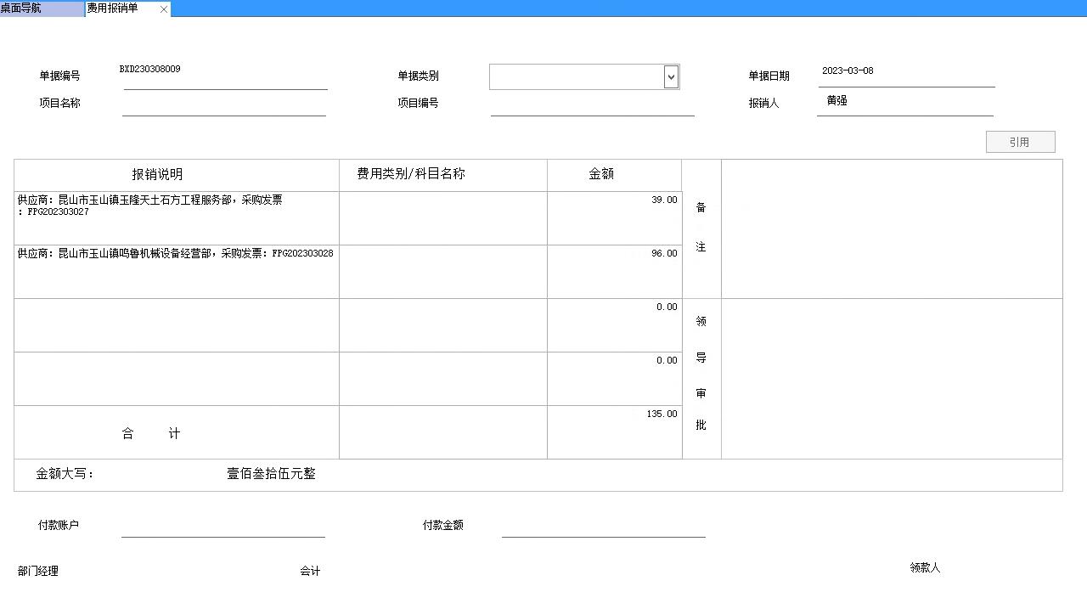The image size is (1087, 609).
Task: Click the 项目名称 input field
Action: 224,104
